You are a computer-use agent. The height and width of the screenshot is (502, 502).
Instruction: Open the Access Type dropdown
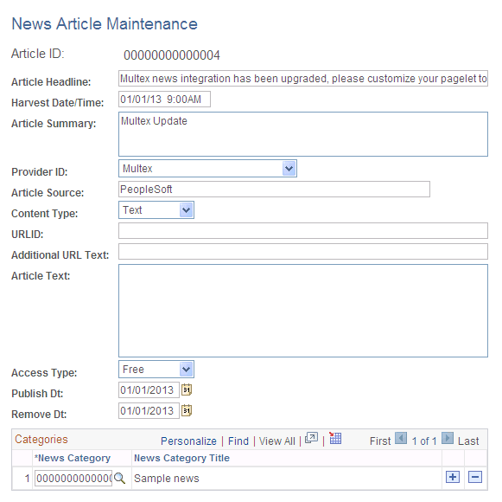point(186,370)
